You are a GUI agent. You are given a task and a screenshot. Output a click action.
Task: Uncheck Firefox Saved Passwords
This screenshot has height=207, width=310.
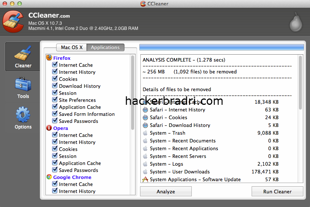point(55,121)
